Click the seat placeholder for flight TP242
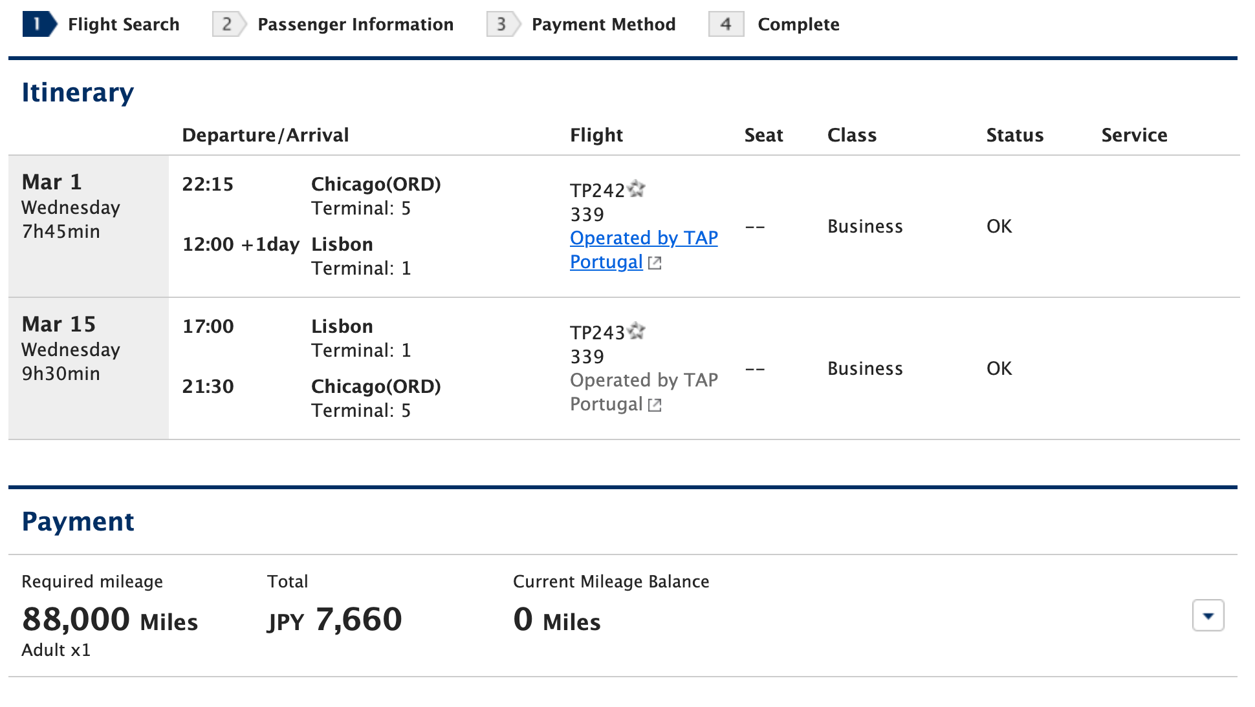 click(x=754, y=226)
